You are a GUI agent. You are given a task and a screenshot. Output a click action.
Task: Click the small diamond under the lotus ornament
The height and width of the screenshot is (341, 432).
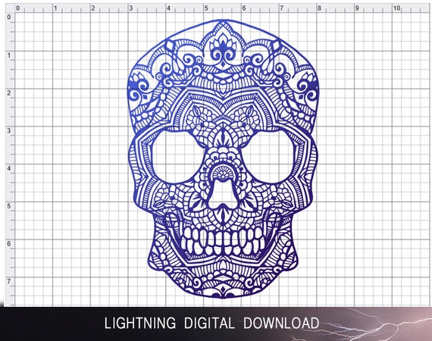(223, 64)
